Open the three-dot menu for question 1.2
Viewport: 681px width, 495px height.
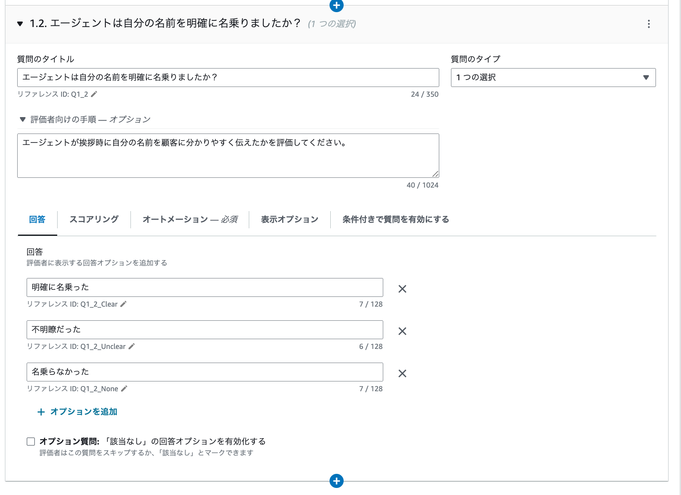coord(649,24)
